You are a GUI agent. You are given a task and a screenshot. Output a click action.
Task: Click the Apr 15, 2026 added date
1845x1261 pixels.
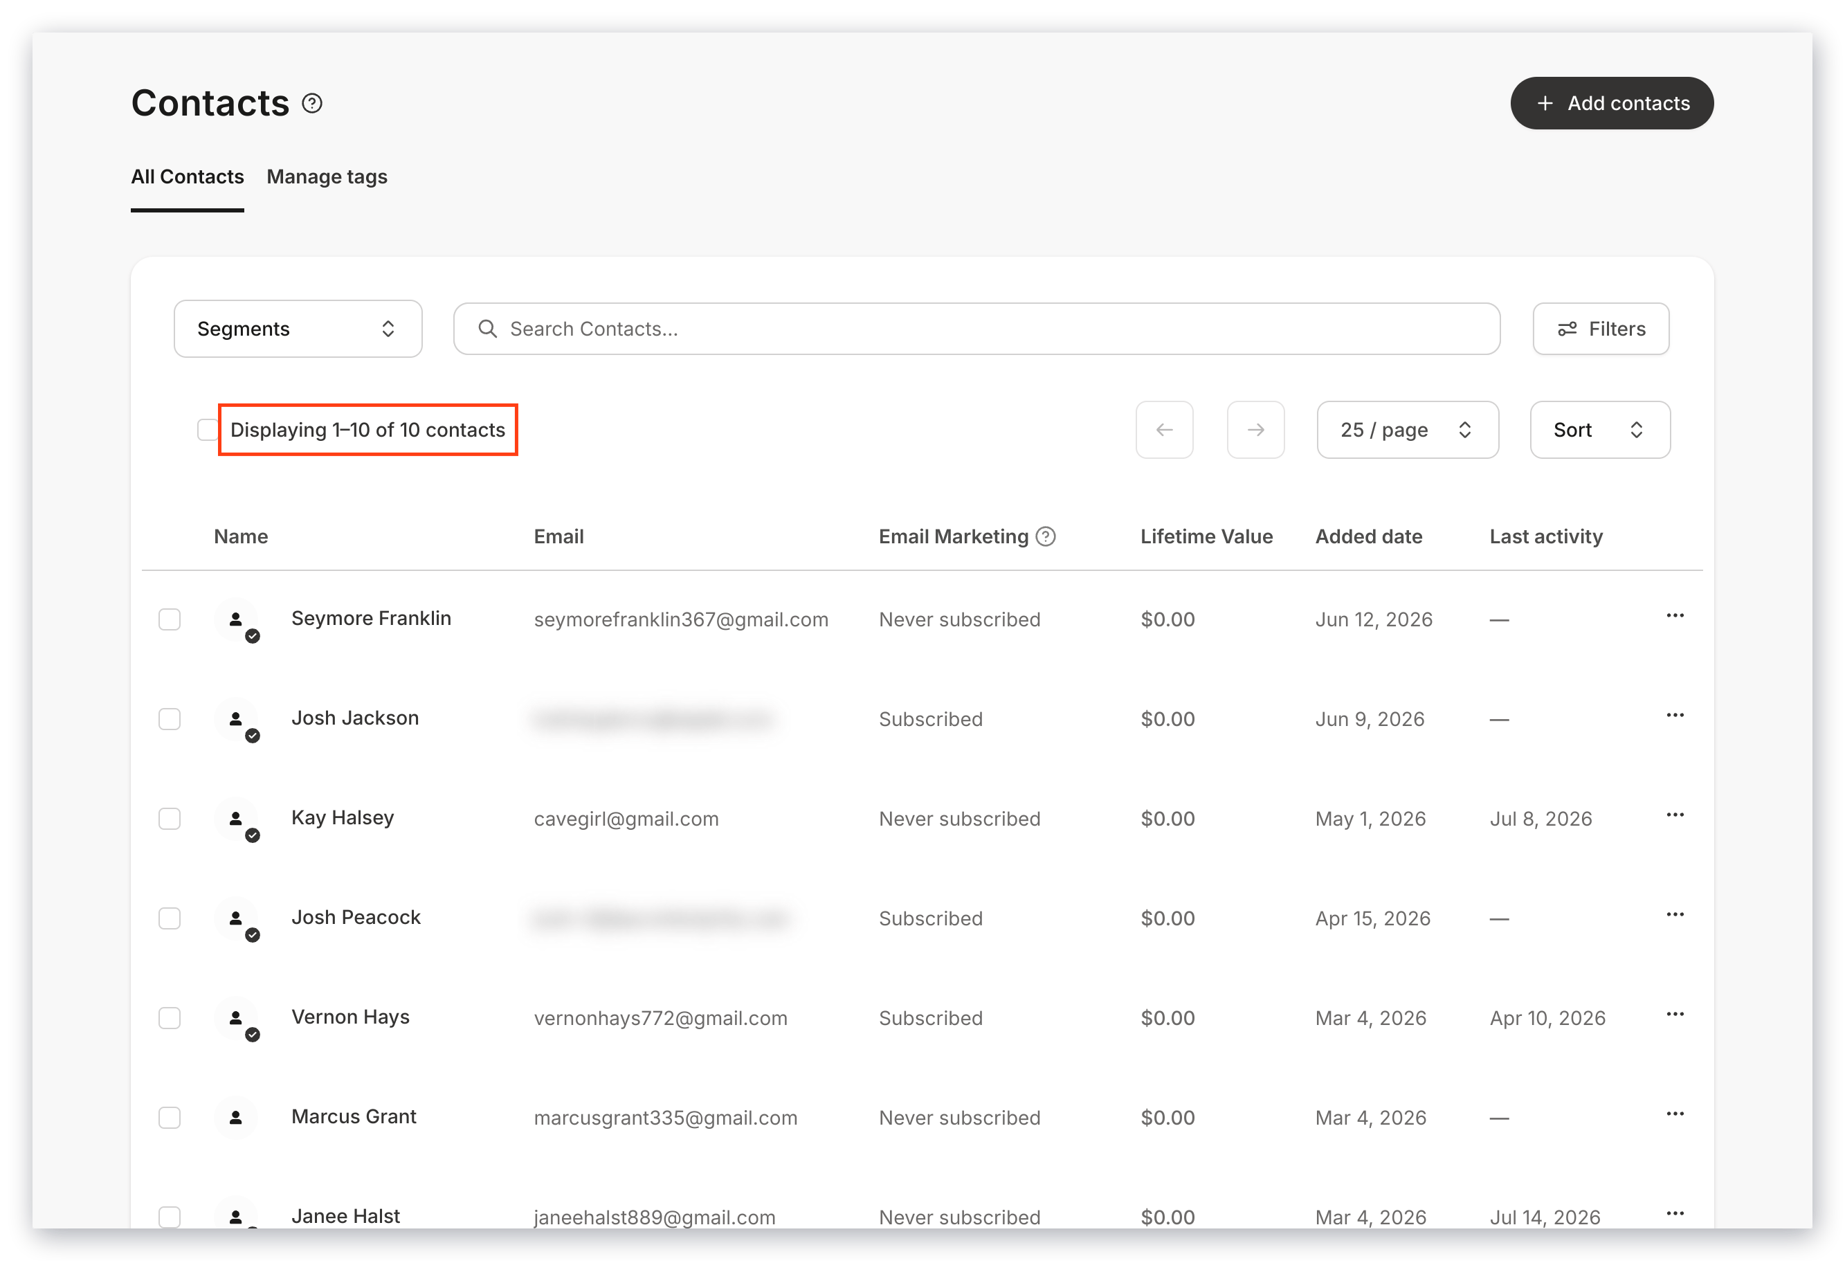[x=1372, y=918]
